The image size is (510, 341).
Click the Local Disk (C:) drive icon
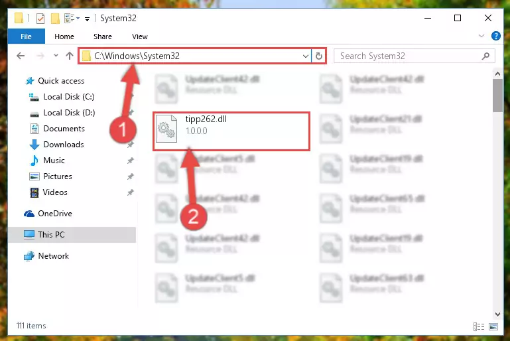[x=34, y=97]
